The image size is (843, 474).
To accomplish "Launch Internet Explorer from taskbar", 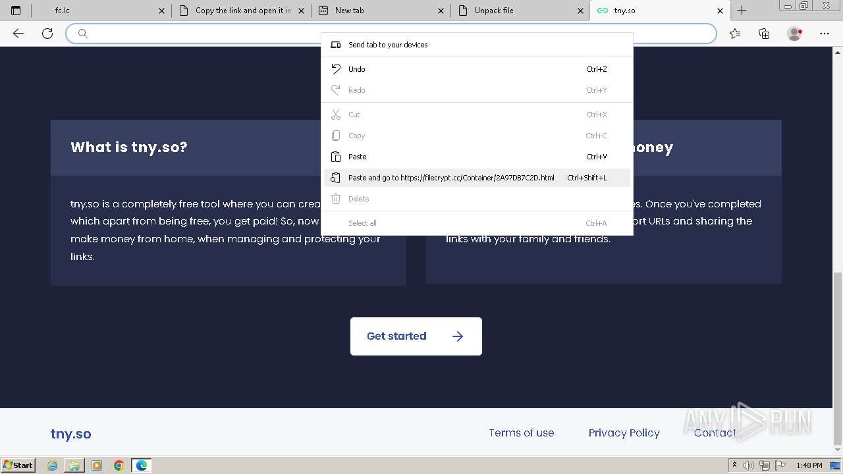I will pos(53,465).
